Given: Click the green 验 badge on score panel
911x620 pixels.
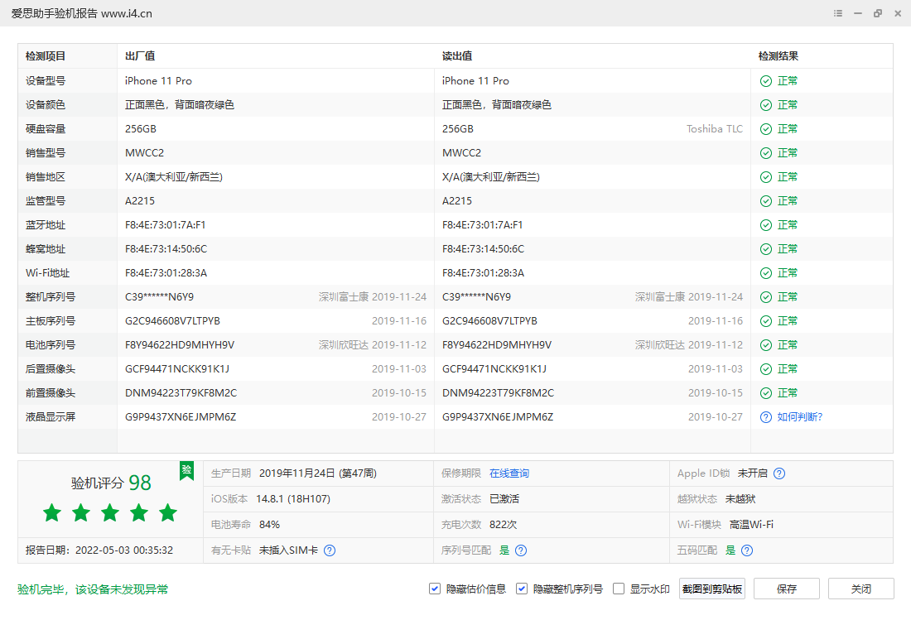Looking at the screenshot, I should (186, 470).
